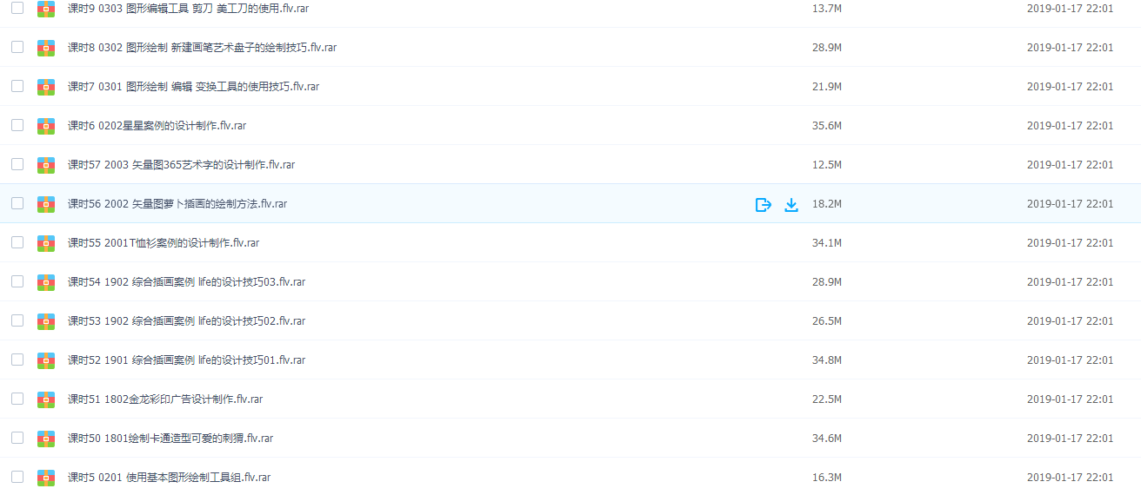1141x495 pixels.
Task: Click the rar file icon for 课时53 1902
Action: (x=46, y=321)
